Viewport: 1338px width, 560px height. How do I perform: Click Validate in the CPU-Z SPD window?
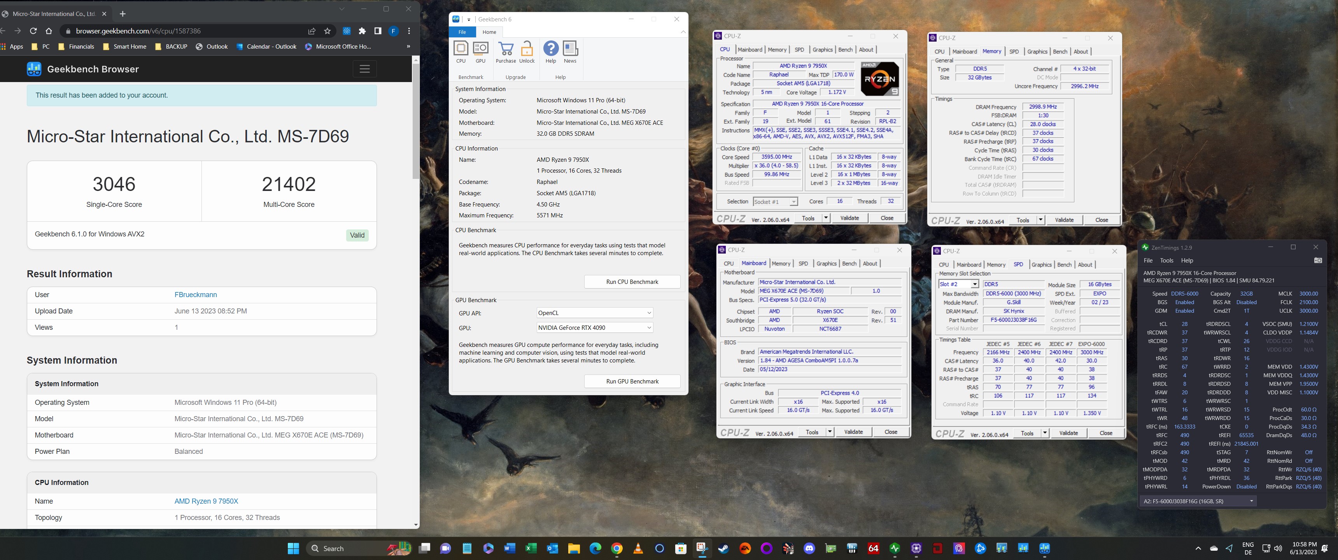pos(1068,433)
